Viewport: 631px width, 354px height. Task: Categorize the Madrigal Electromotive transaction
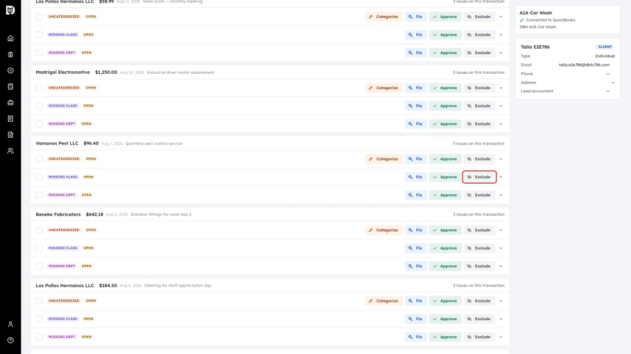383,88
